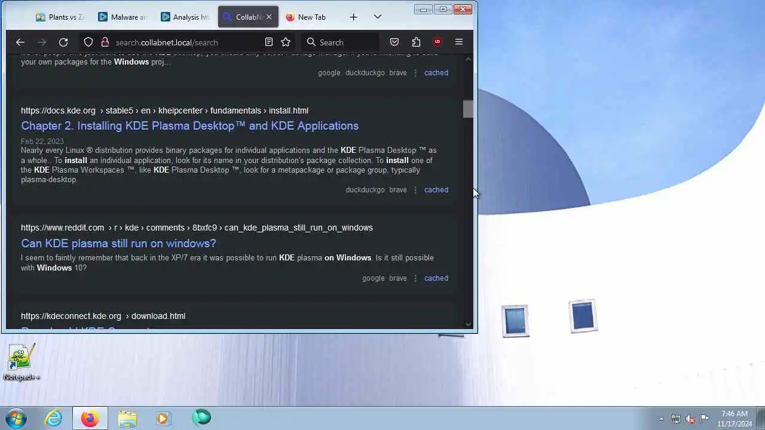Save page to Pocket
The height and width of the screenshot is (430, 765).
[x=394, y=42]
